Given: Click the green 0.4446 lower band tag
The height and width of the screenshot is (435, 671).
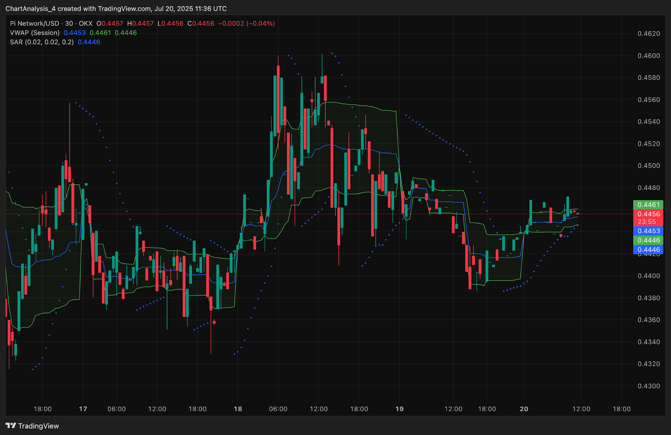Looking at the screenshot, I should coord(648,240).
